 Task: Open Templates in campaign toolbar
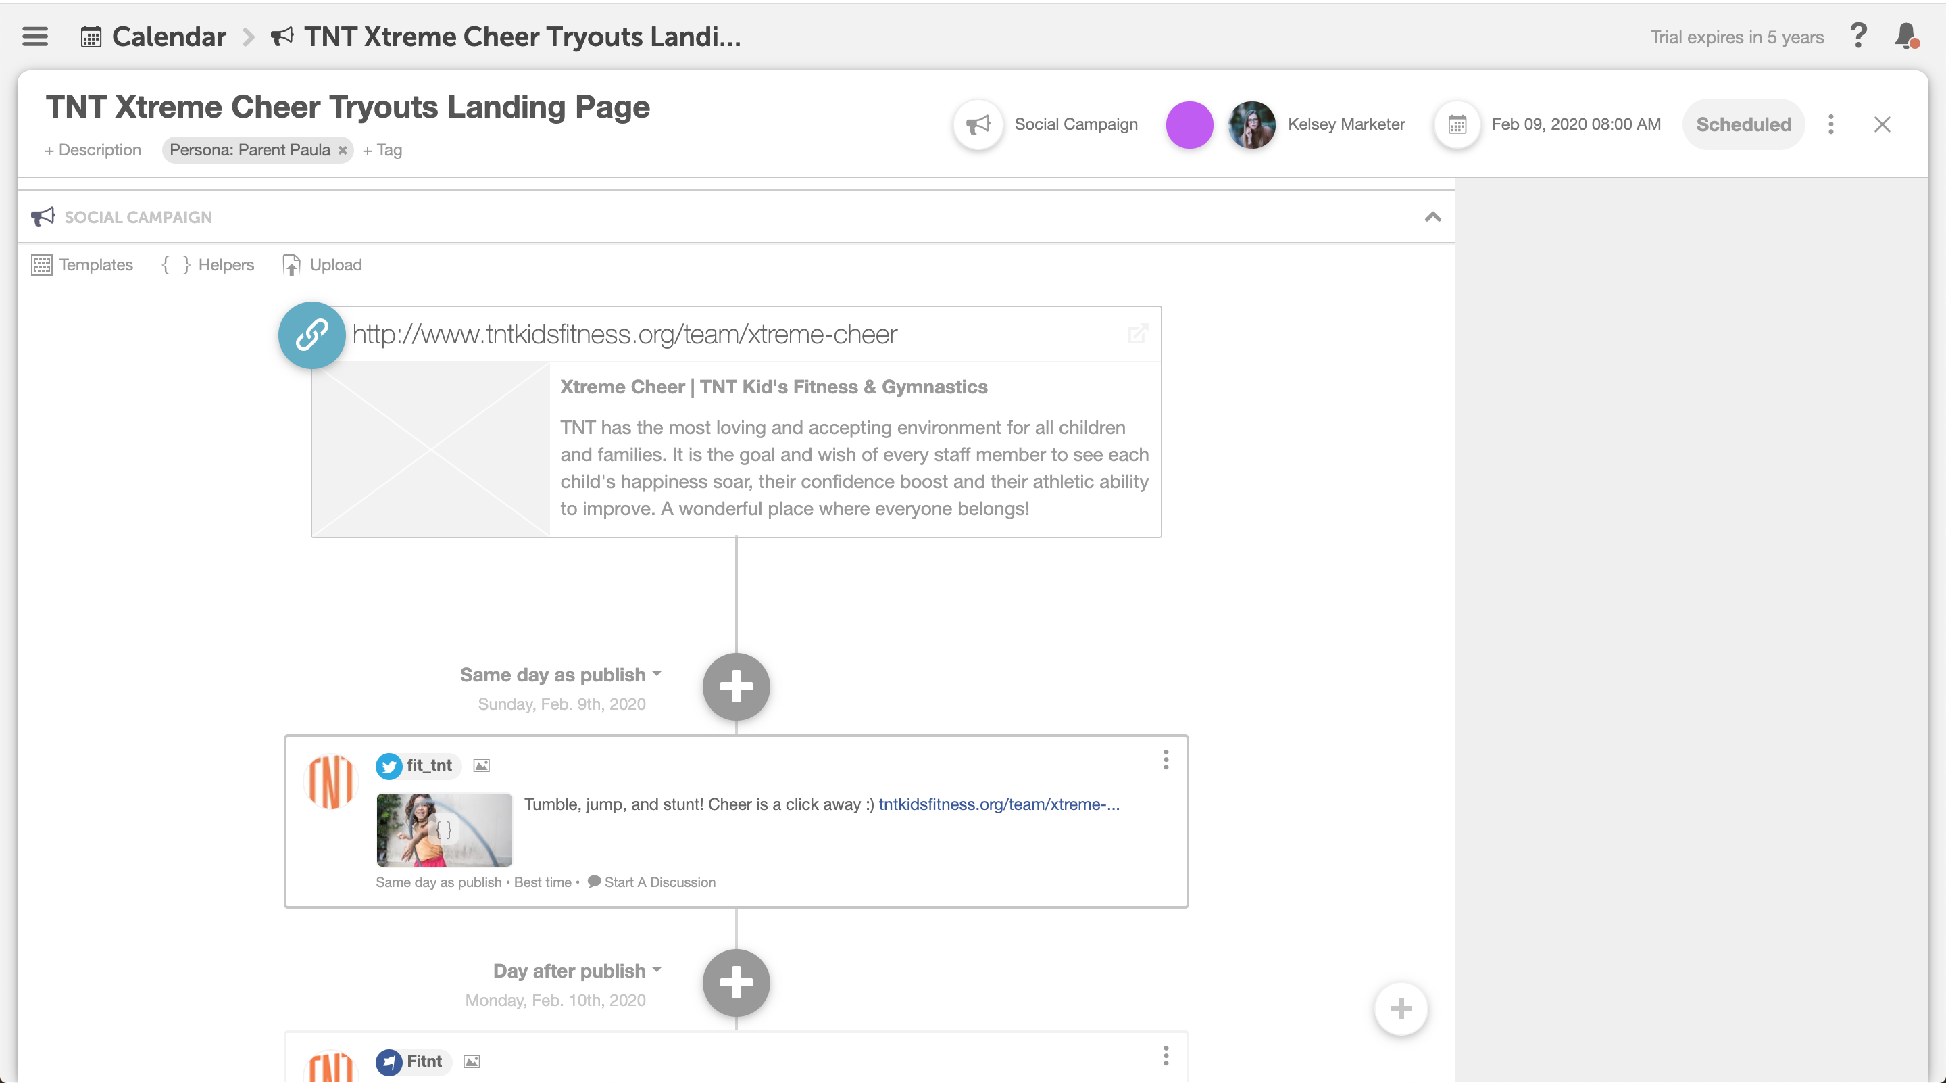[82, 264]
